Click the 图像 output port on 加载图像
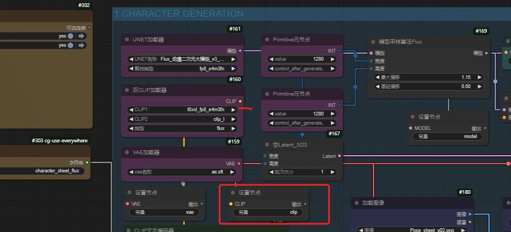The width and height of the screenshot is (511, 232). [x=470, y=214]
